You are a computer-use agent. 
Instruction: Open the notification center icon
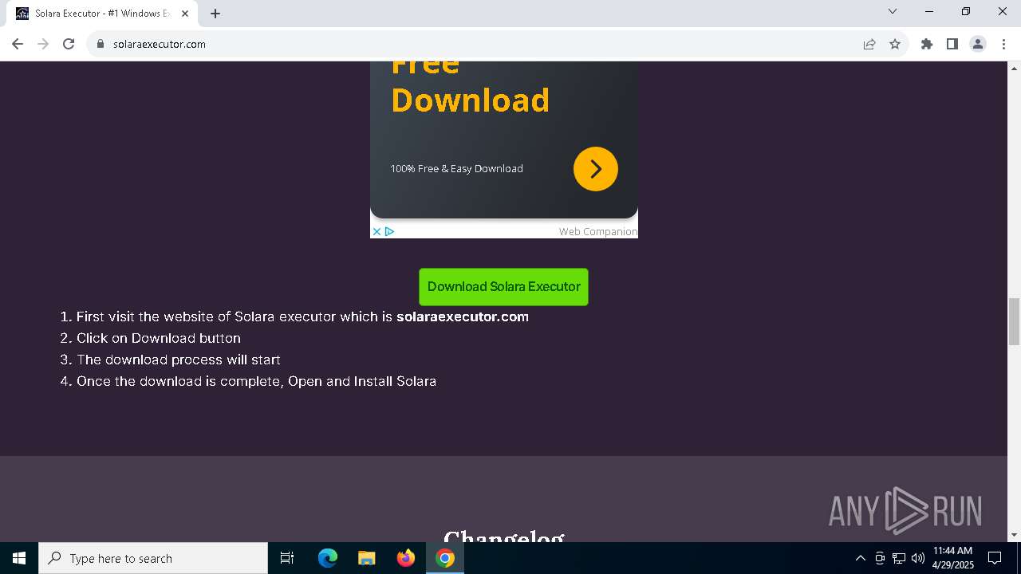tap(995, 558)
